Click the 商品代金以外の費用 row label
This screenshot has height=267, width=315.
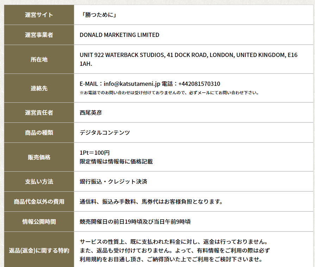(x=39, y=202)
